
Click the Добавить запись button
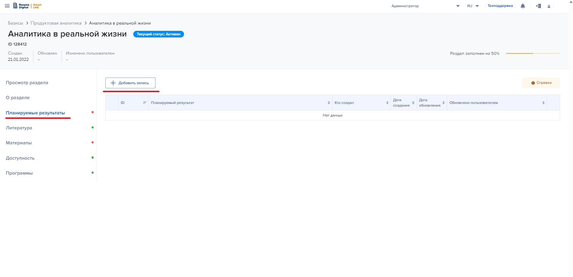(x=130, y=83)
